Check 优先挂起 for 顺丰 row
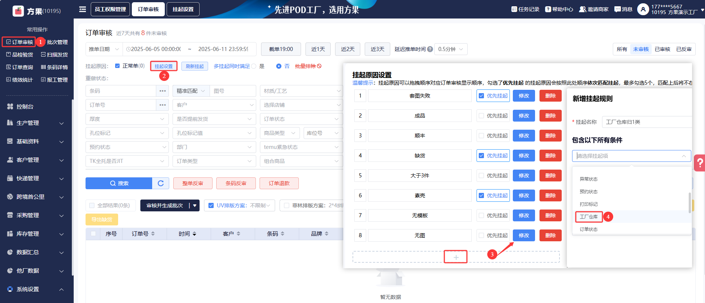705x303 pixels. [x=481, y=136]
